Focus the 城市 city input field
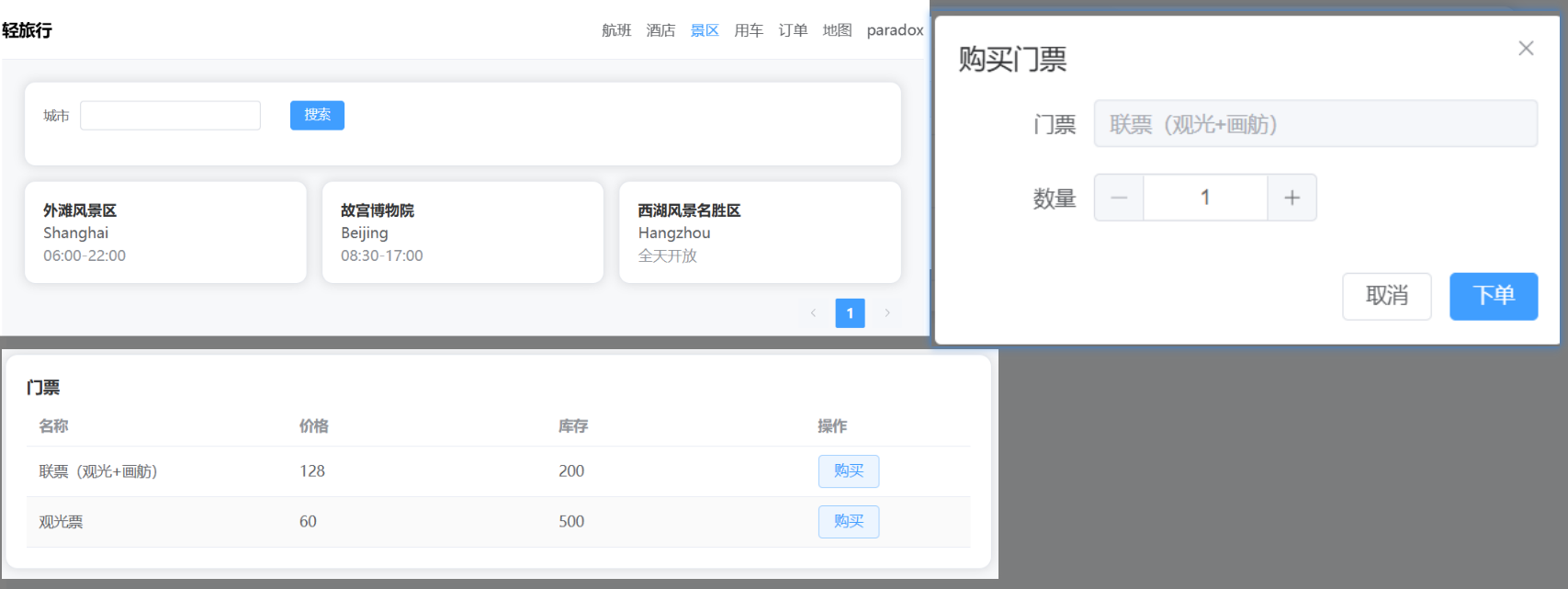This screenshot has width=1568, height=589. pyautogui.click(x=170, y=116)
